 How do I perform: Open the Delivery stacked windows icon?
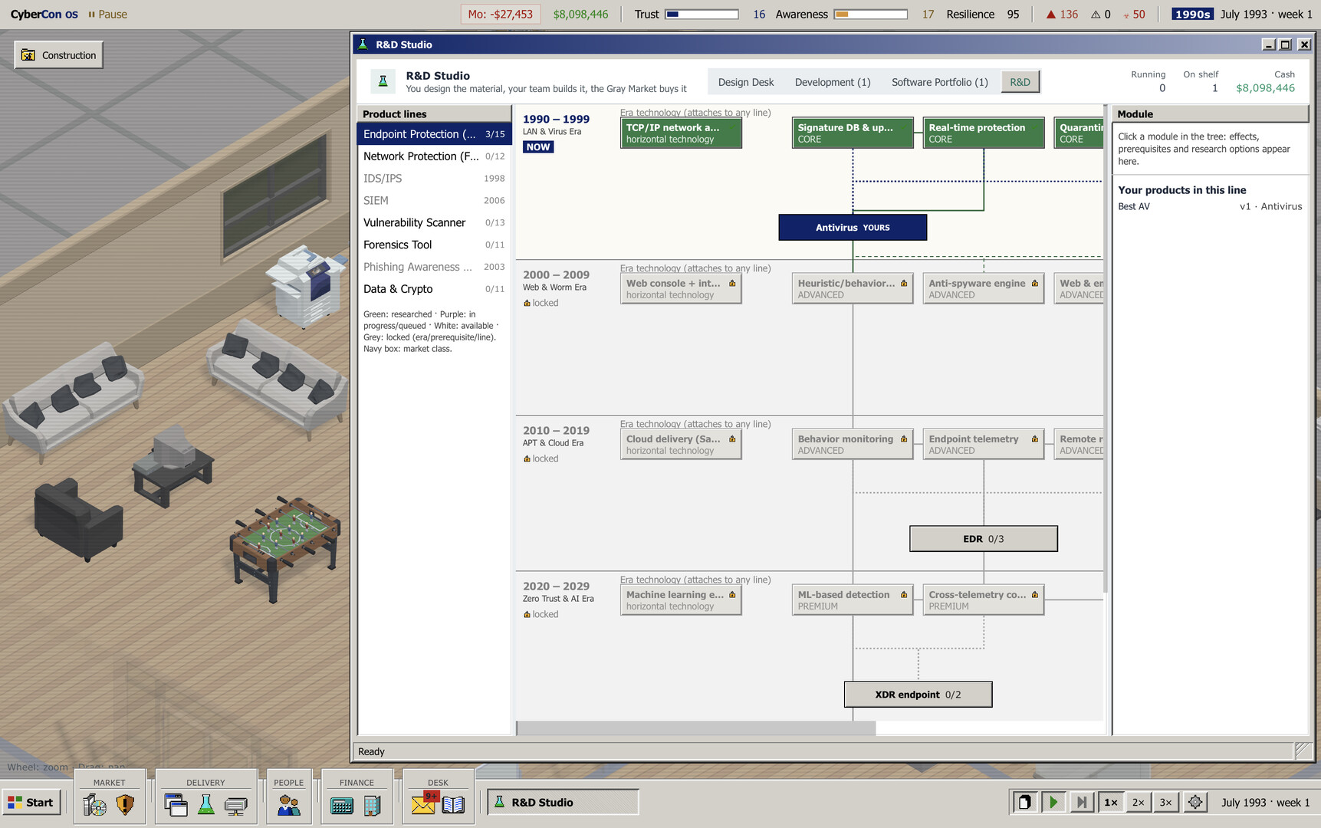(x=176, y=804)
